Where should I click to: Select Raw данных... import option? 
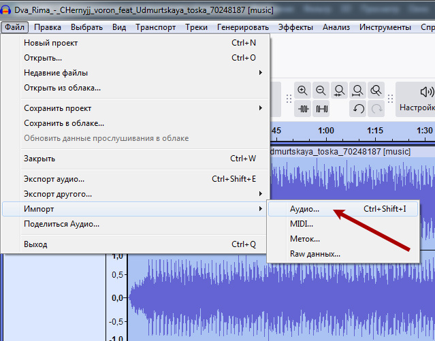click(343, 254)
